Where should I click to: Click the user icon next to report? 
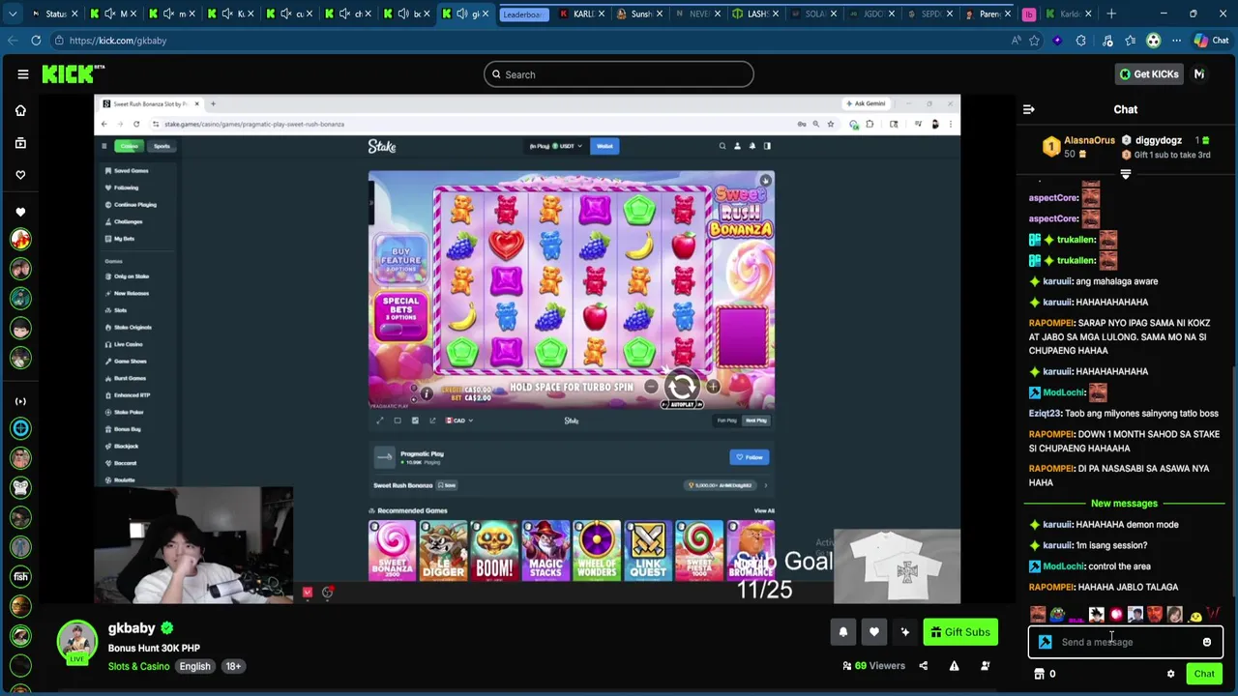985,666
